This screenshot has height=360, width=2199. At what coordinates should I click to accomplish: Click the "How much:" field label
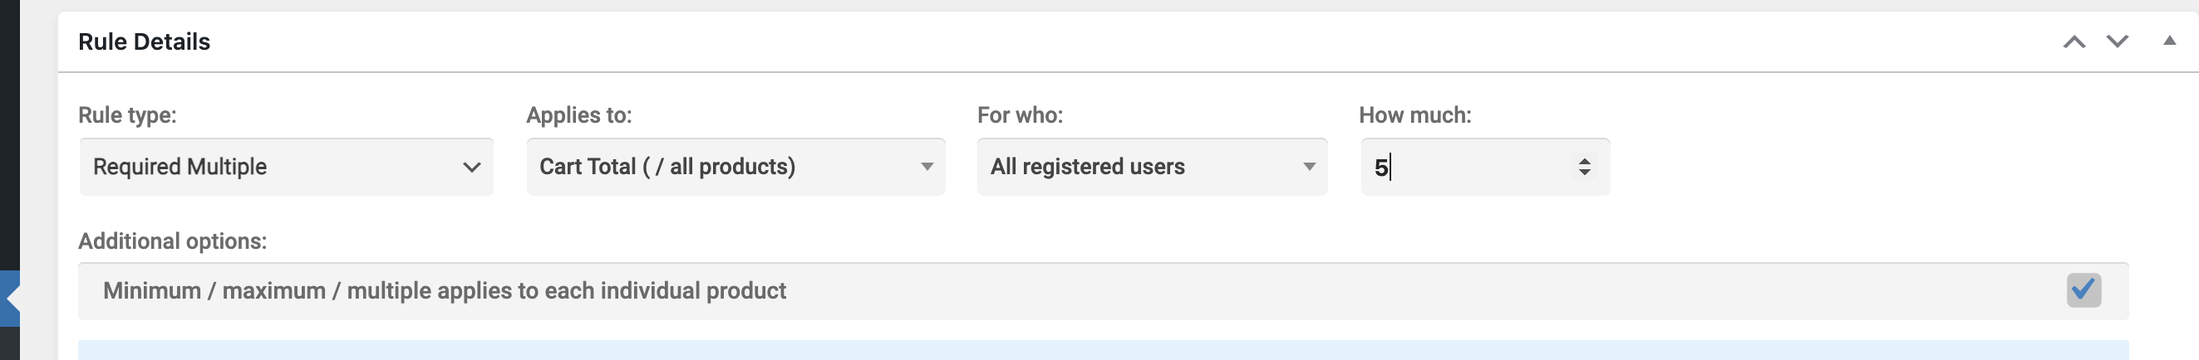(1414, 115)
